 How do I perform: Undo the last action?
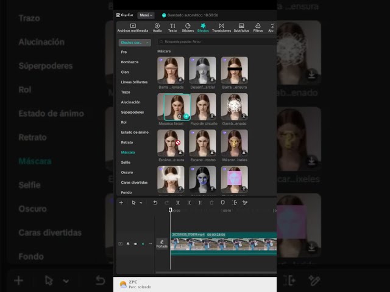point(155,203)
